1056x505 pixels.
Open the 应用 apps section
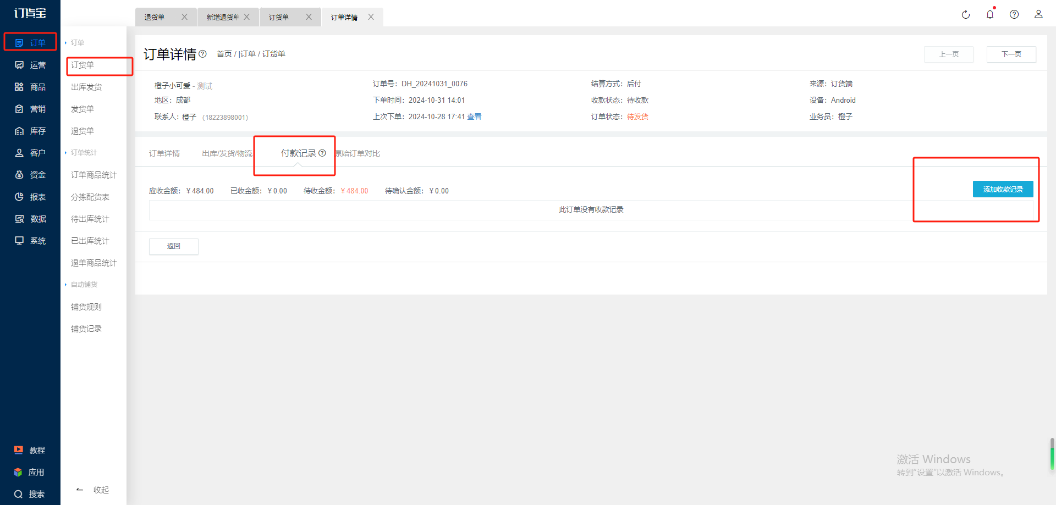point(29,472)
